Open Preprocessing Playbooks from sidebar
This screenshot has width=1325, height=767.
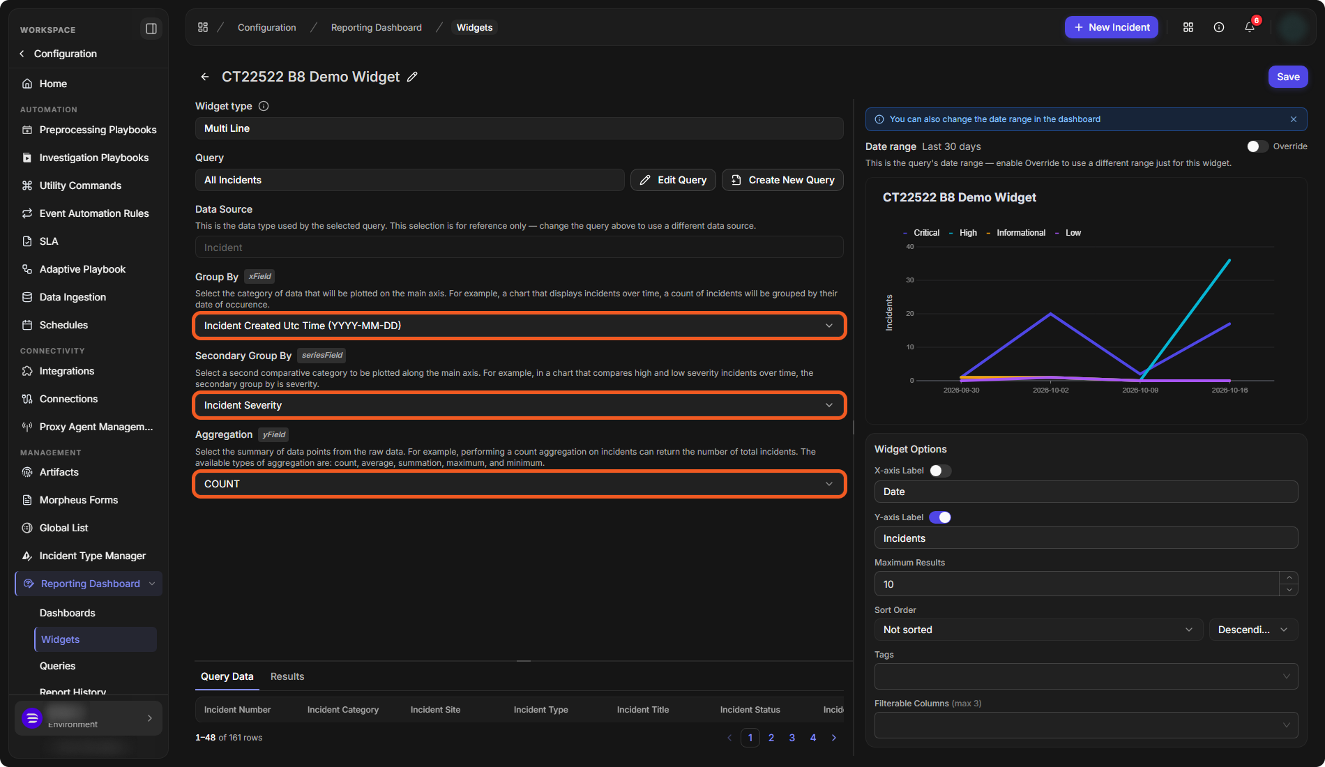coord(89,130)
